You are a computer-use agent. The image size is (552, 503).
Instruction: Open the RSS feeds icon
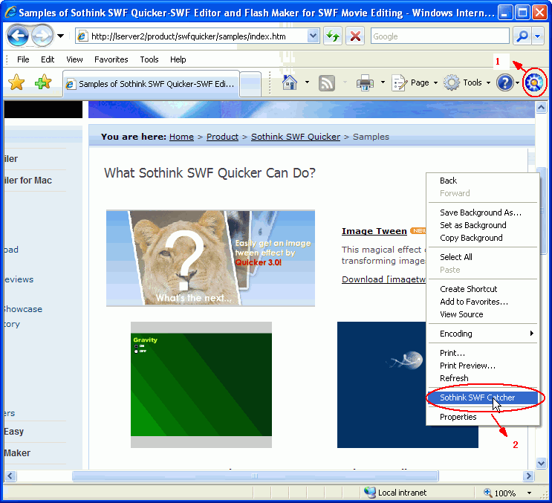click(327, 83)
